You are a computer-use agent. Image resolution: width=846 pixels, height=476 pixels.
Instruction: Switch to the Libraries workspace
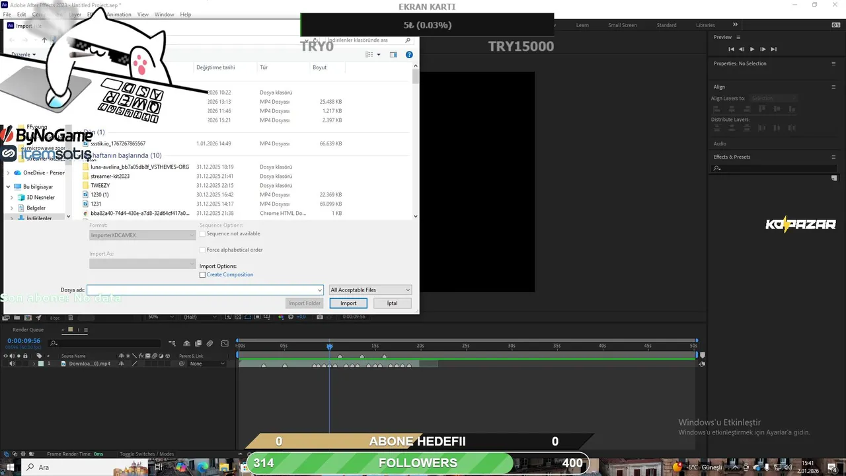click(x=705, y=25)
